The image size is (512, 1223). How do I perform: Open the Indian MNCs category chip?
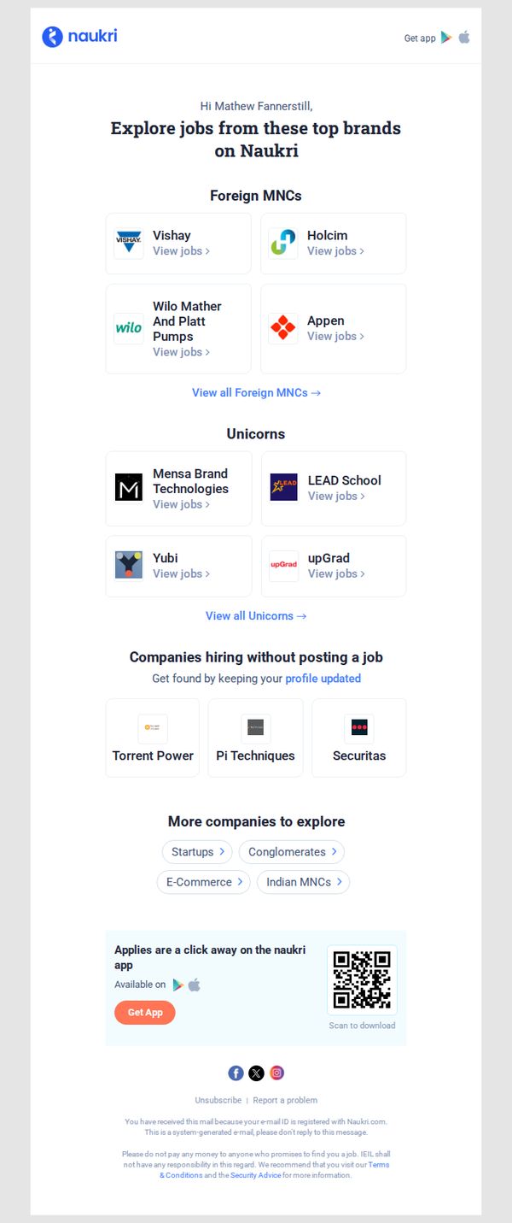coord(303,882)
